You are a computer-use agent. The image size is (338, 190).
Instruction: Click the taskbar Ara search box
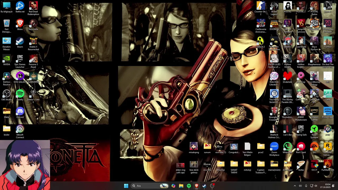150,186
